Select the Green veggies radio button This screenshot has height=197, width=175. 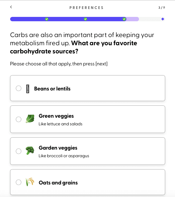(19, 119)
